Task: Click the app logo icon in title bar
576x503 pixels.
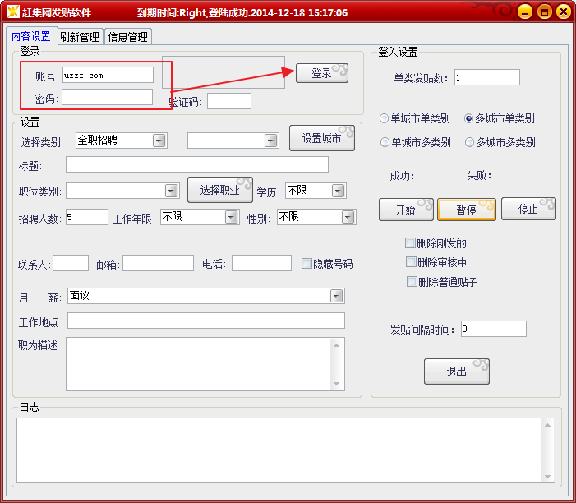Action: point(13,12)
